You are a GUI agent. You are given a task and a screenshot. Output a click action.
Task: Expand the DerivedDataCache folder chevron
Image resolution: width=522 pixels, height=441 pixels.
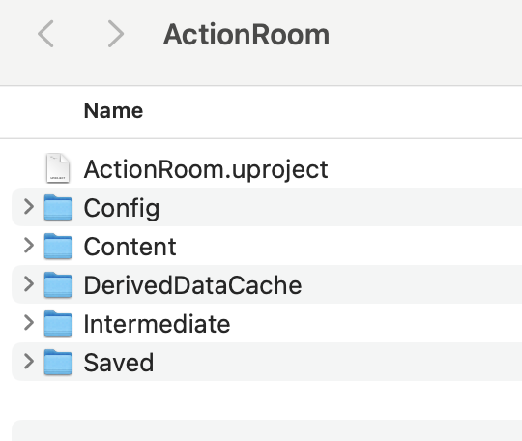pos(29,284)
